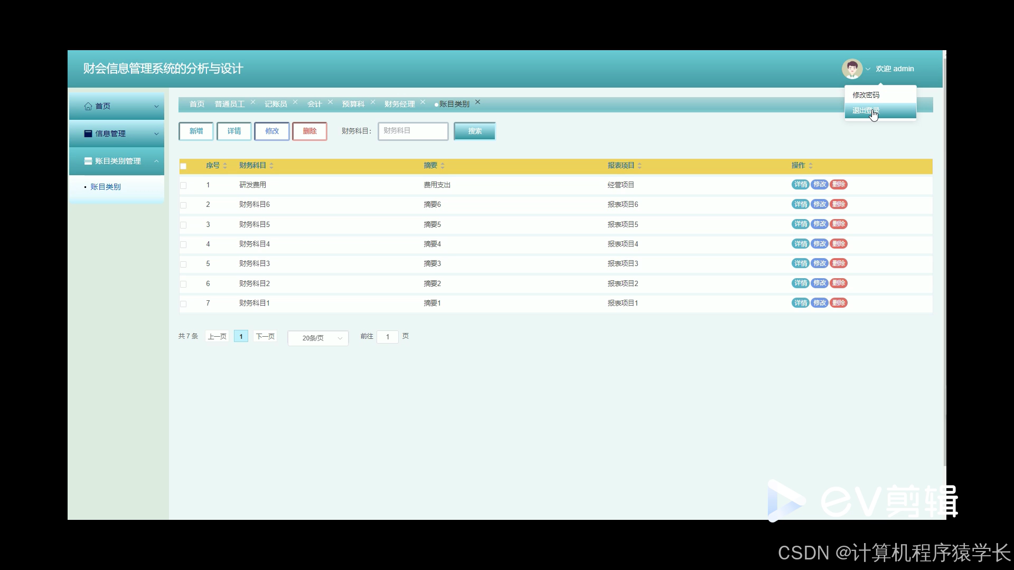
Task: Toggle the select-all header checkbox
Action: point(183,166)
